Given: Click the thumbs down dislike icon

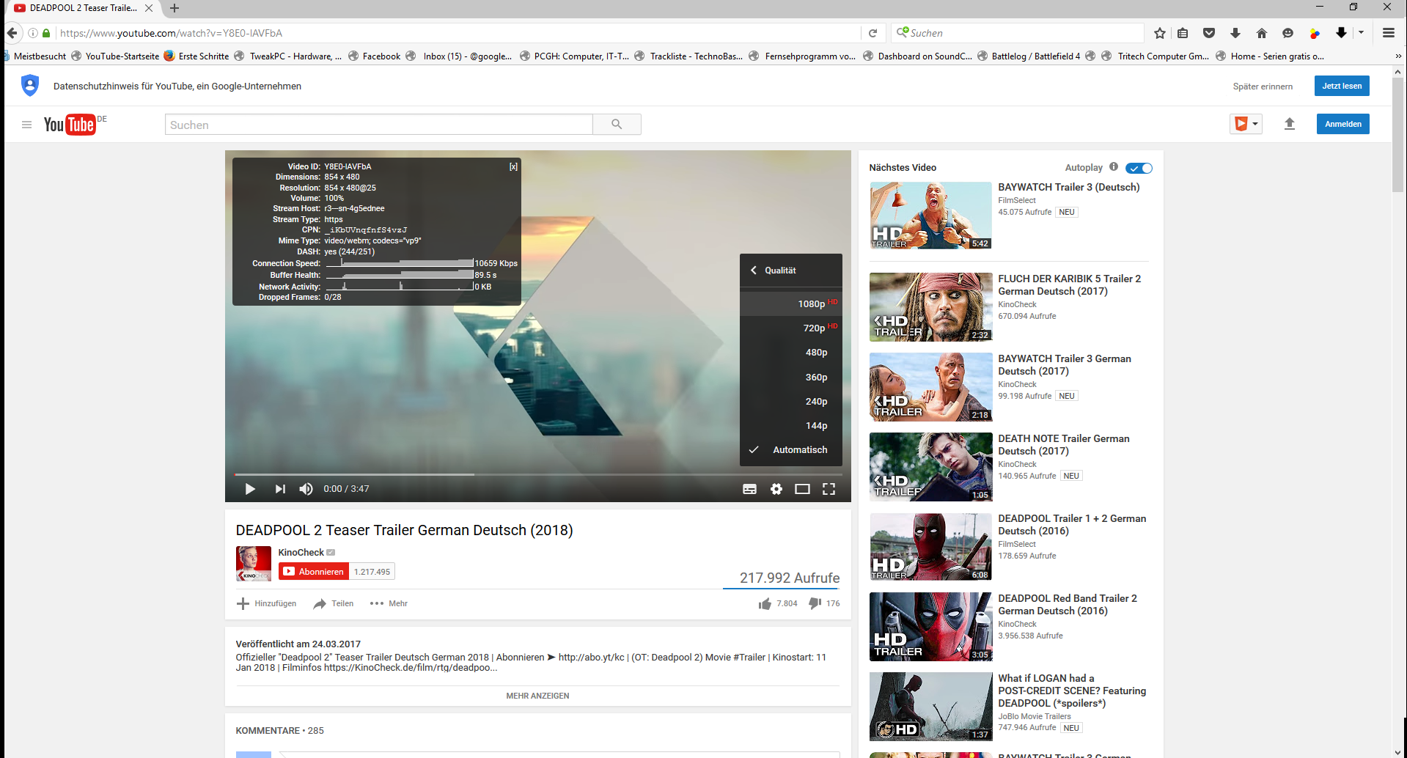Looking at the screenshot, I should point(815,603).
